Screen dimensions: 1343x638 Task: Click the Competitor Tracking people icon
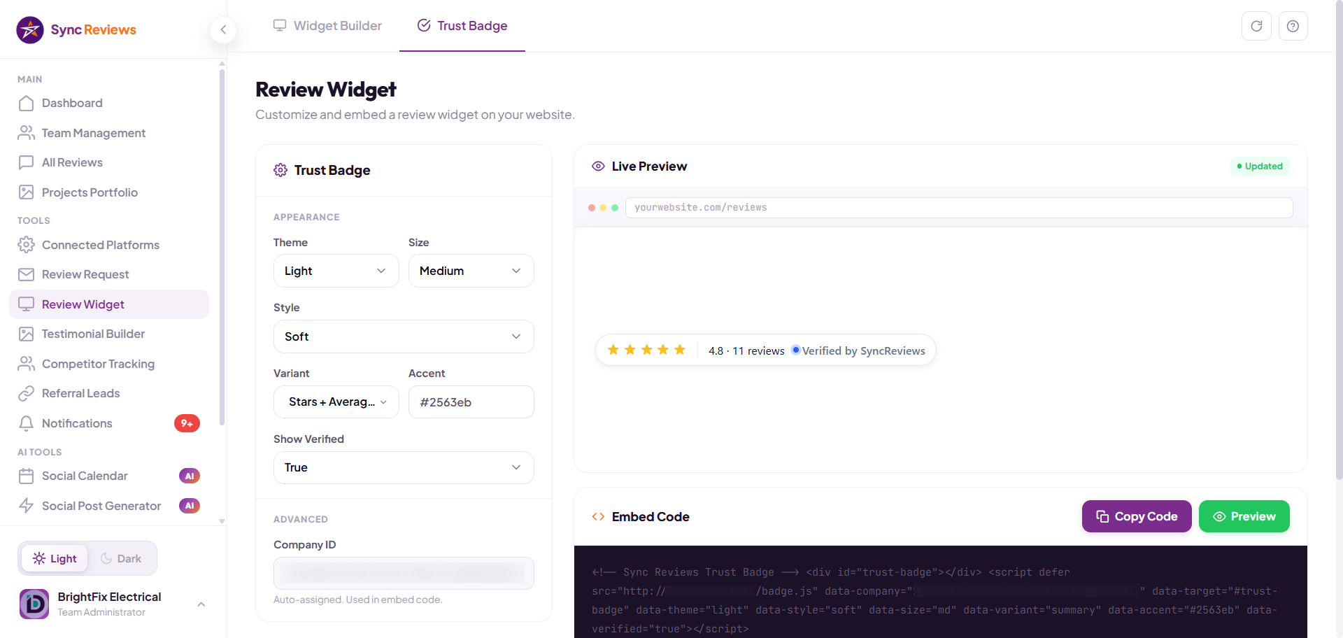click(26, 364)
